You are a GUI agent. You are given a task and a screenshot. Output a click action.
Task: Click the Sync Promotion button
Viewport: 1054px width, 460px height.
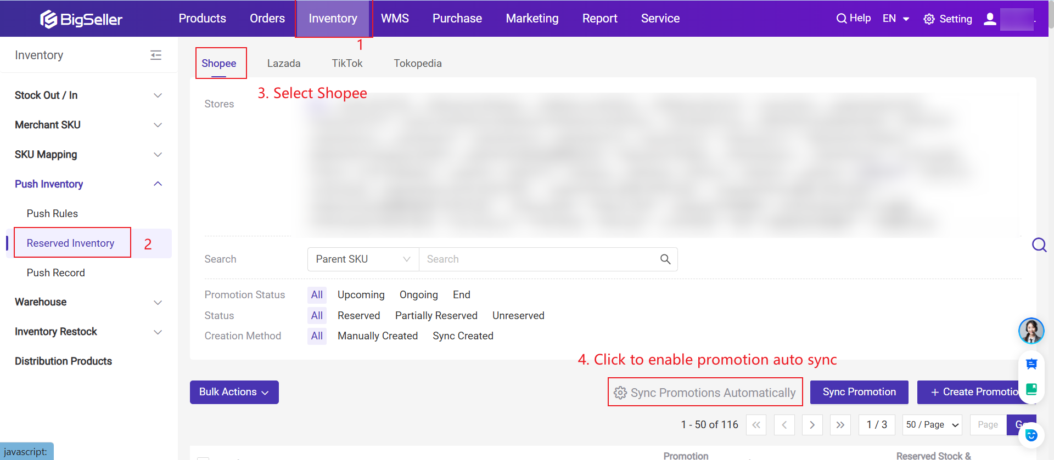(x=859, y=392)
